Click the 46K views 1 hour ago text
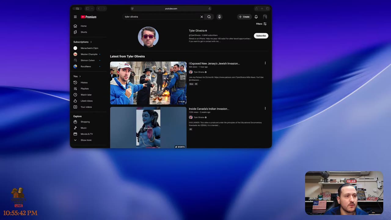This screenshot has height=220, width=391. pyautogui.click(x=198, y=67)
